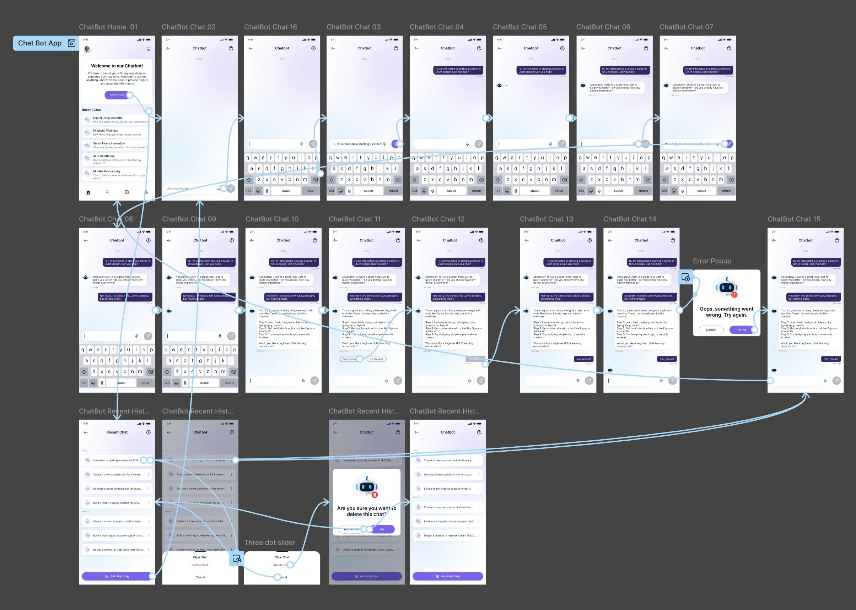The height and width of the screenshot is (610, 856).
Task: Click overlay interaction icon beside Error Popup
Action: point(685,278)
